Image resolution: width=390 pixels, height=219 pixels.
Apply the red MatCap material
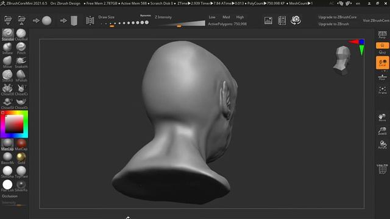[x=21, y=145]
